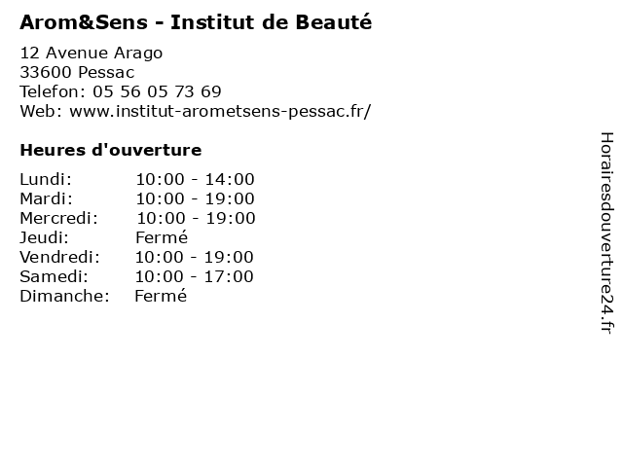
Task: Click the vertical Horairesdouverture24.fr watermark
Action: click(605, 233)
